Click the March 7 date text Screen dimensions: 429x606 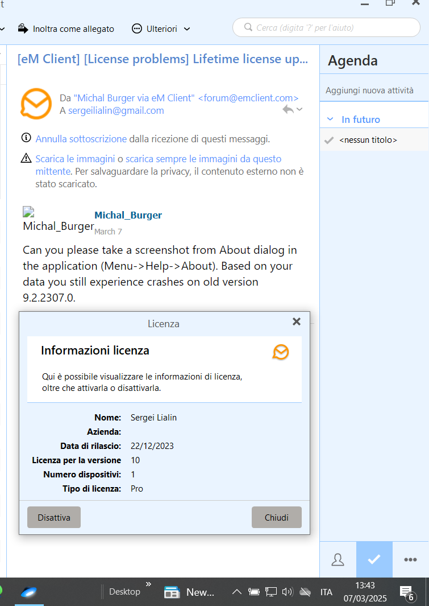point(108,232)
